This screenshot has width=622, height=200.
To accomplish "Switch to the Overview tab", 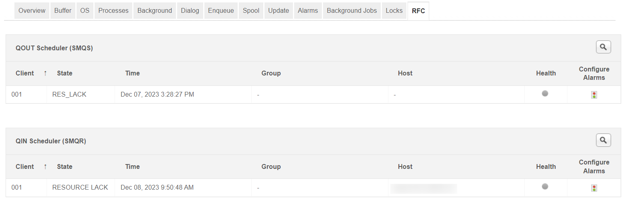I will click(x=32, y=11).
